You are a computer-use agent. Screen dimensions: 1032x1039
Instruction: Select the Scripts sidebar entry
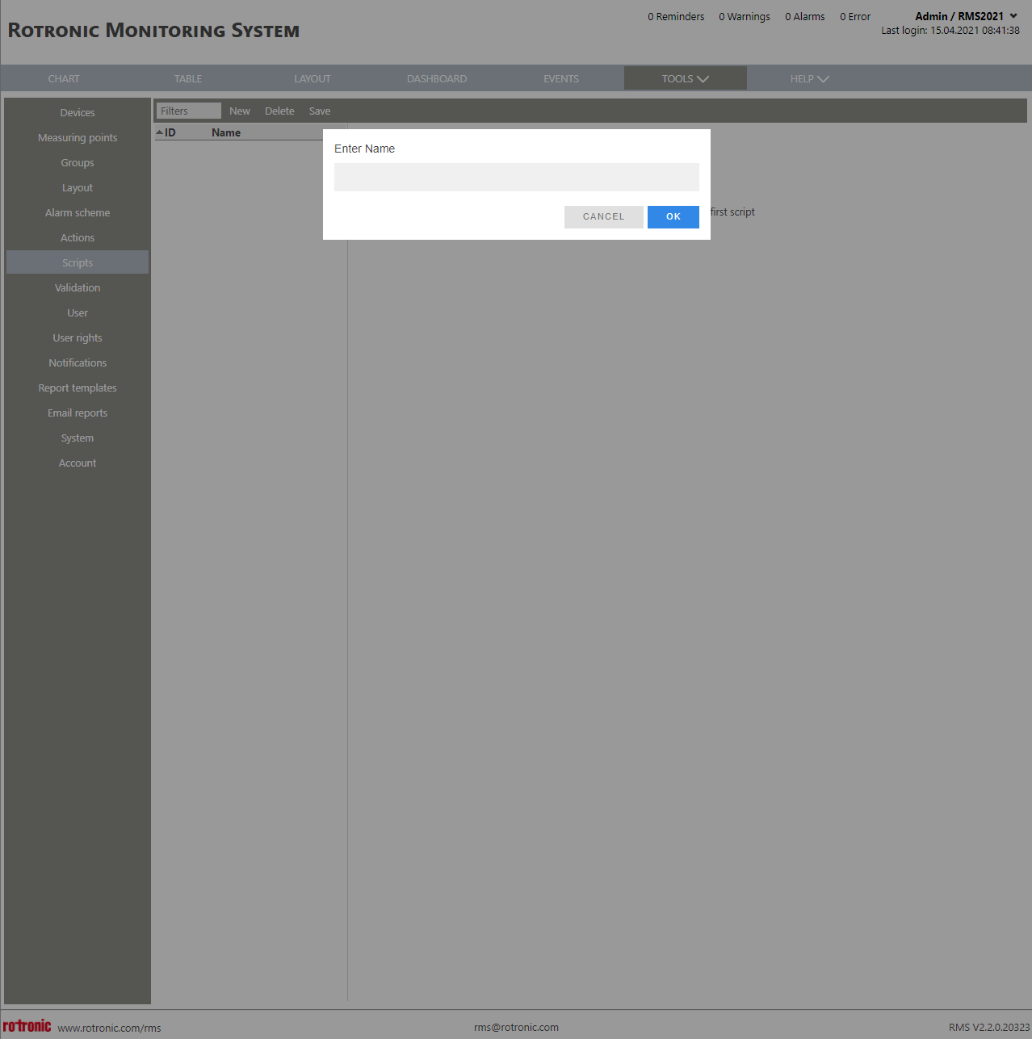point(78,262)
